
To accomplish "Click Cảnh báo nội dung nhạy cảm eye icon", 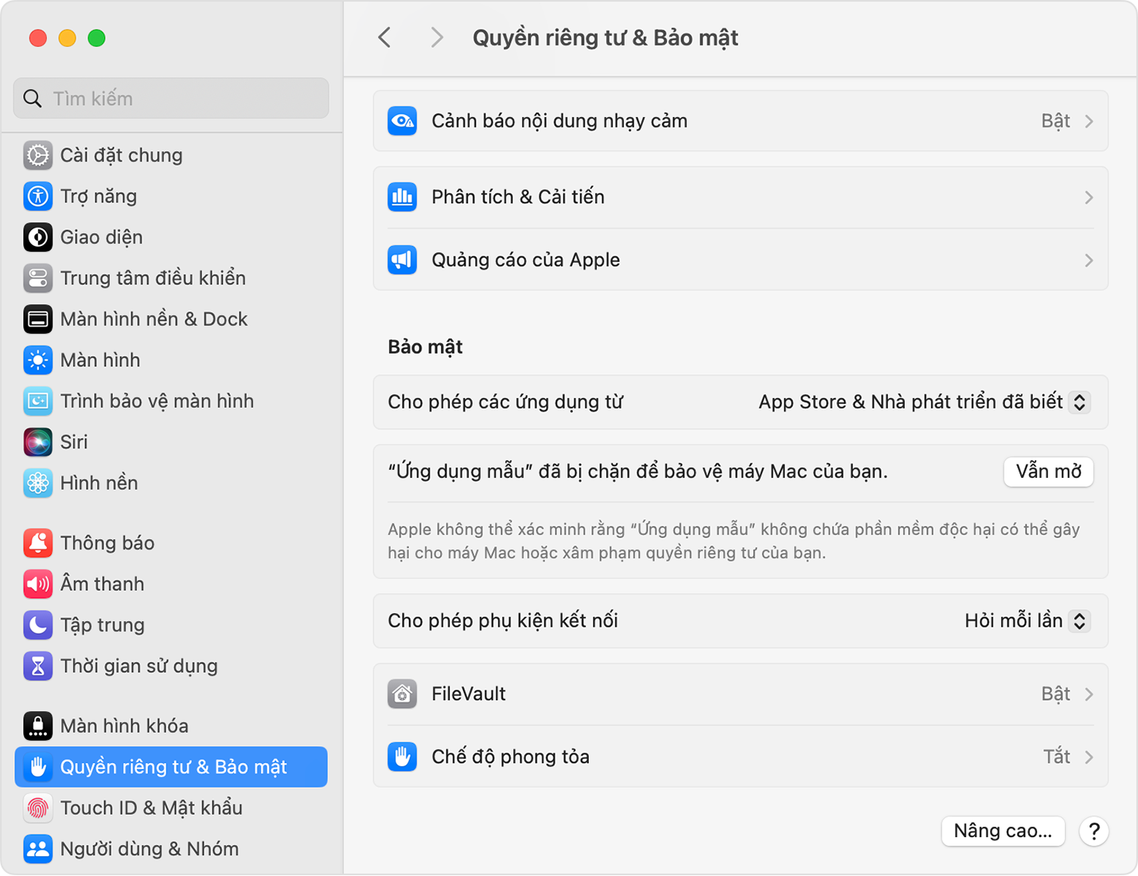I will 402,121.
